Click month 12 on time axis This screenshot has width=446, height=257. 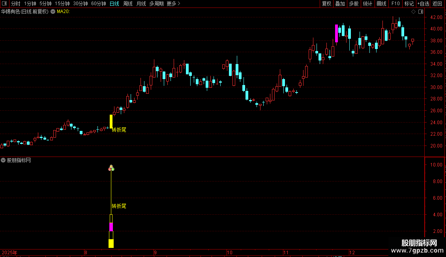(x=352, y=252)
